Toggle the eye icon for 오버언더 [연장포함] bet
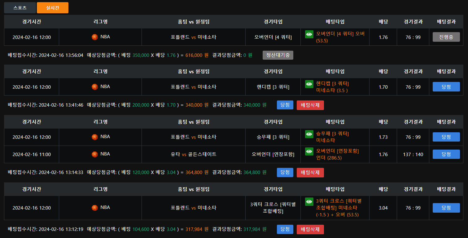The image size is (468, 238). (x=309, y=151)
